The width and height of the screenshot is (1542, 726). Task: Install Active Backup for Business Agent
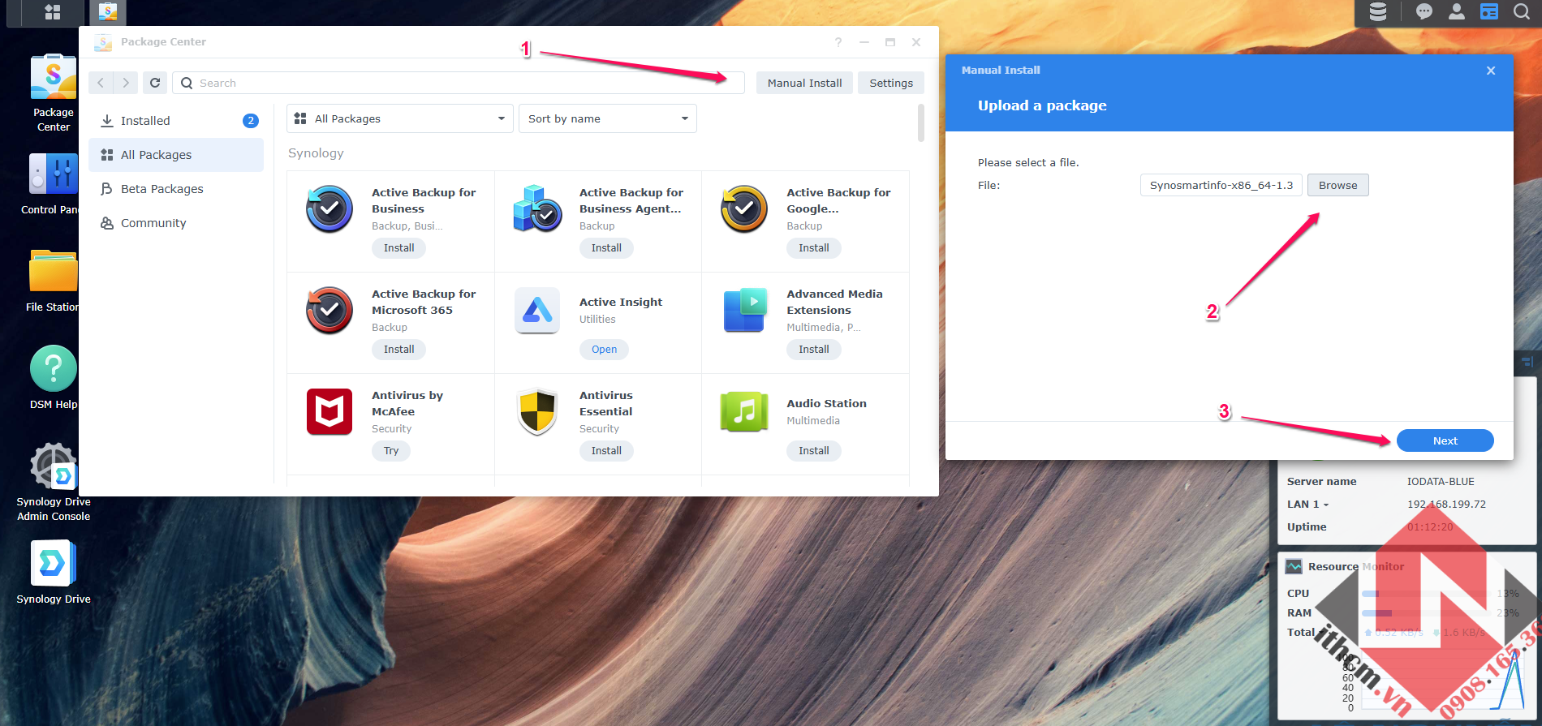pyautogui.click(x=606, y=248)
